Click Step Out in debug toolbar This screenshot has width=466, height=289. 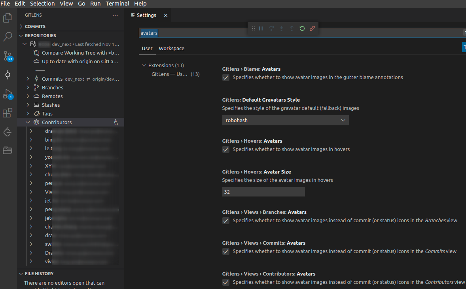(x=292, y=28)
